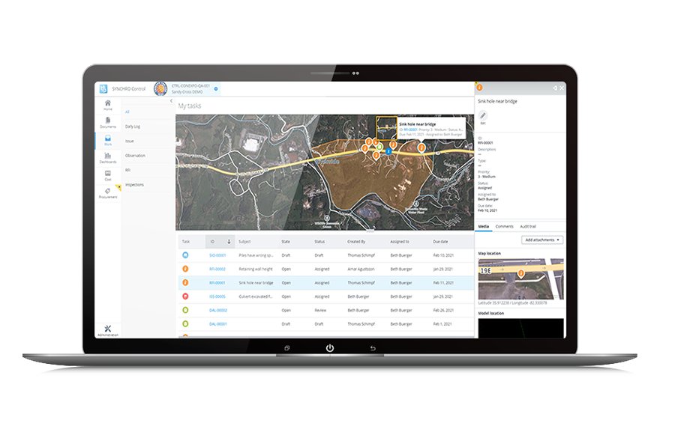
Task: Close the Sink hole details panel
Action: [x=562, y=88]
